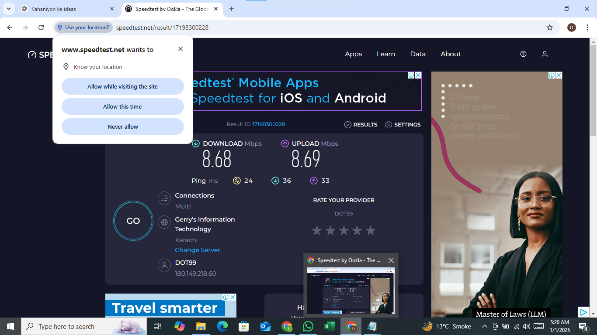Viewport: 597px width, 335px height.
Task: Click the address bar URL
Action: coord(162,27)
